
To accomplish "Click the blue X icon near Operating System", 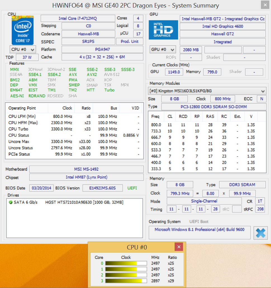I will point(260,233).
